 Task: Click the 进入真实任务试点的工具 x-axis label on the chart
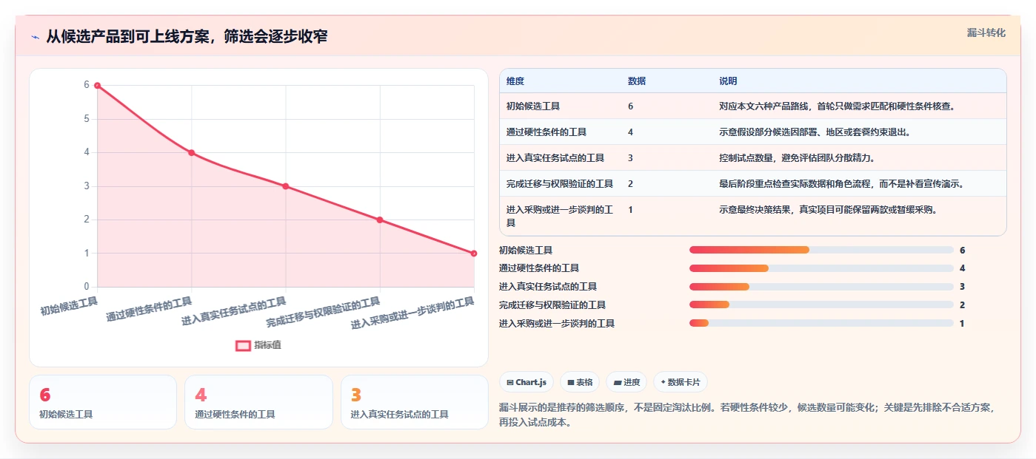pos(234,312)
